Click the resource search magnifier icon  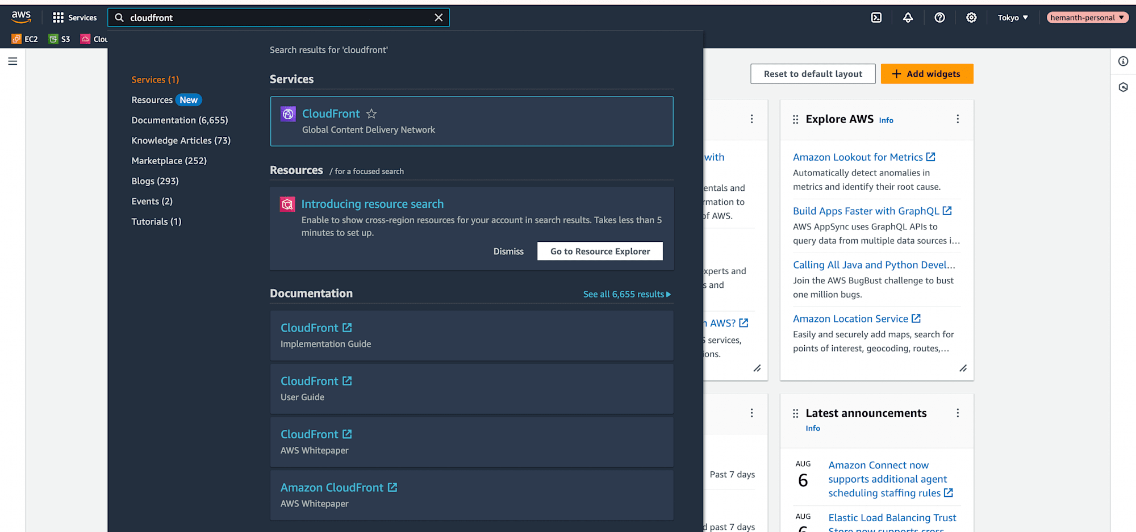(x=287, y=204)
